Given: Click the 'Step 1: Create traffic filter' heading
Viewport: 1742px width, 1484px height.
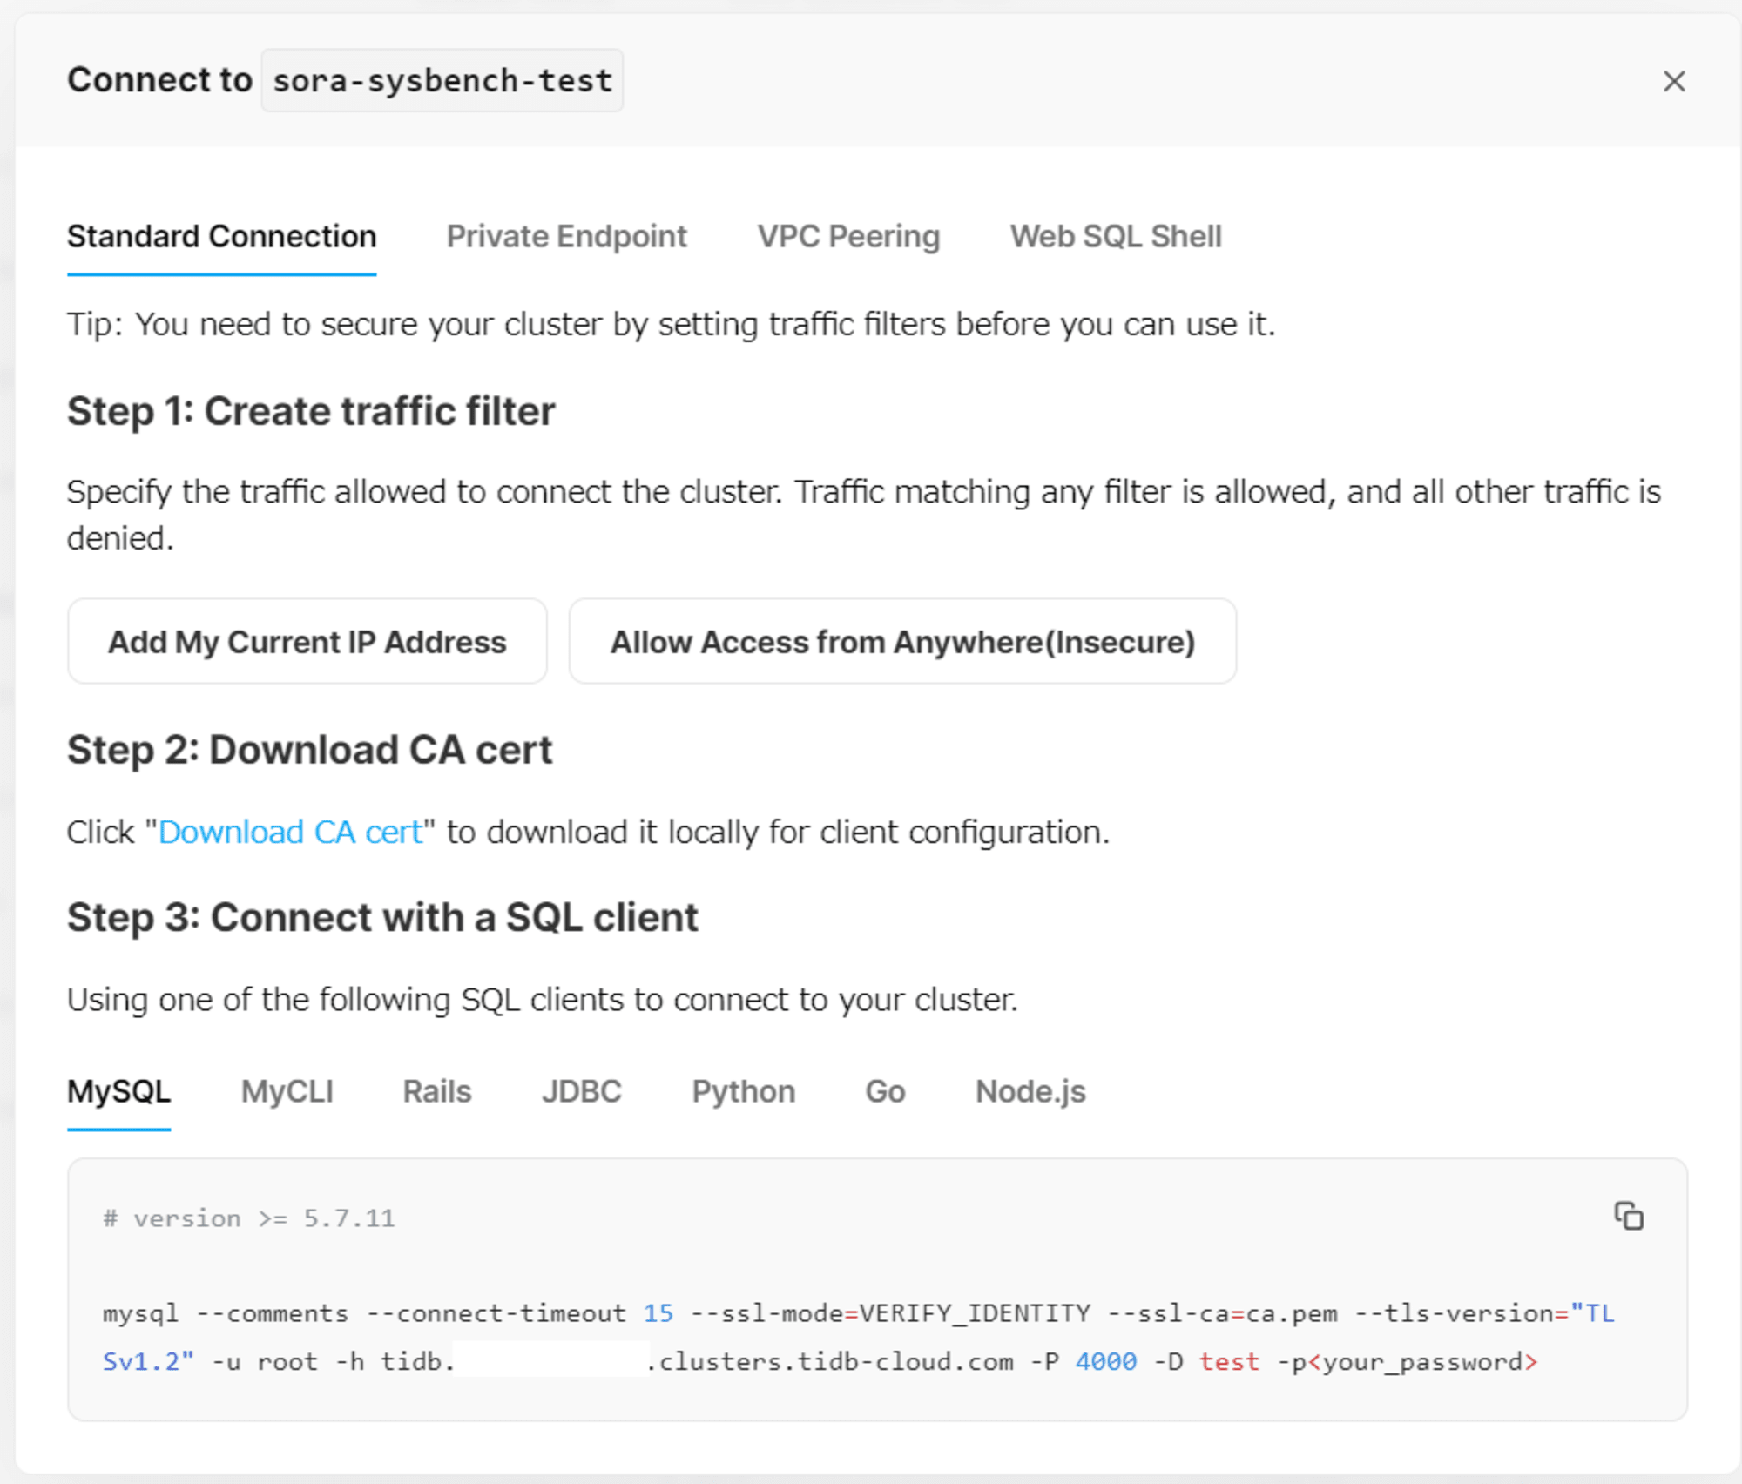Looking at the screenshot, I should pyautogui.click(x=311, y=411).
